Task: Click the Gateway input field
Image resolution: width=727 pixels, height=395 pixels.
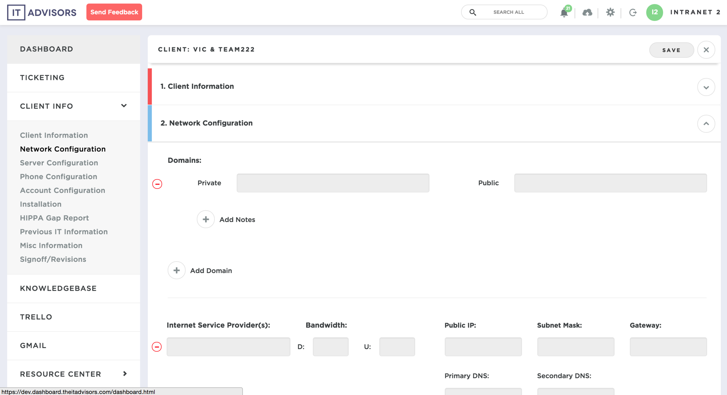Action: (x=668, y=347)
